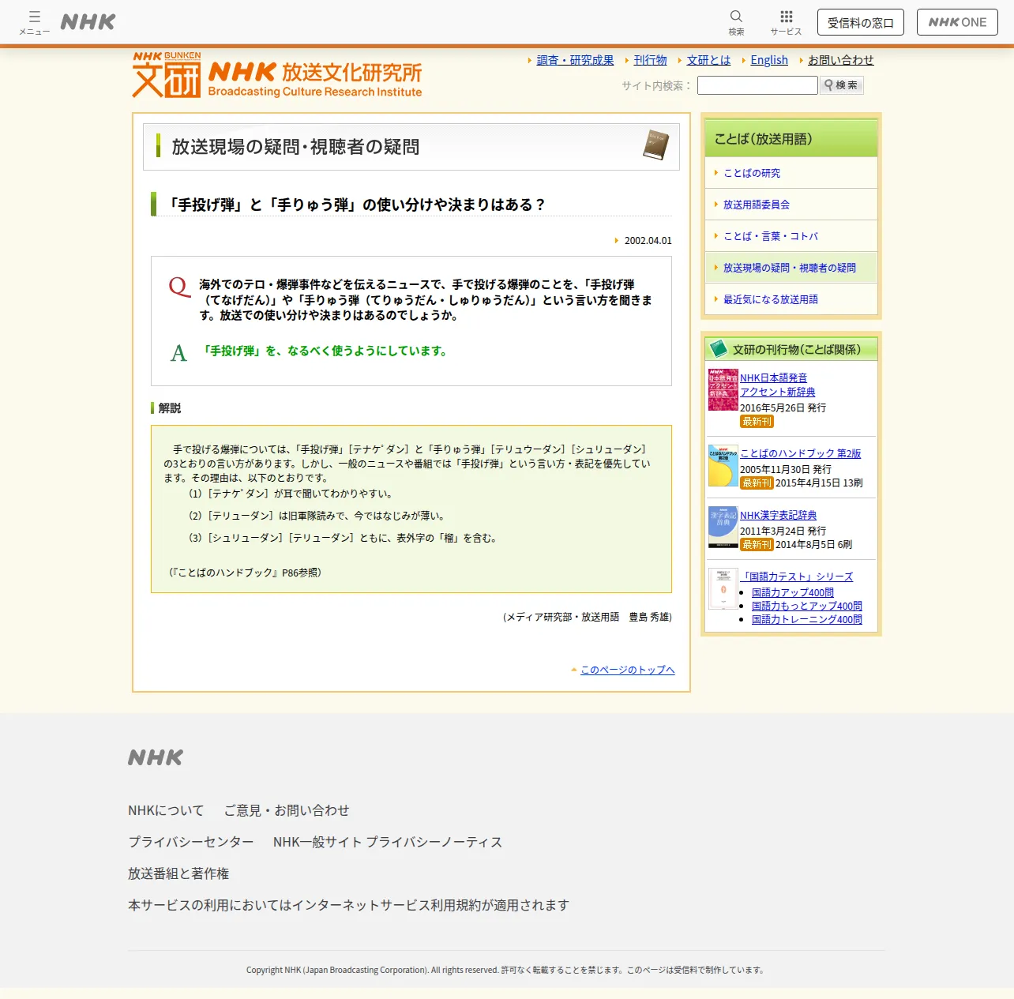Click the gray NHK footer logo
Image resolution: width=1014 pixels, height=999 pixels.
pos(156,758)
